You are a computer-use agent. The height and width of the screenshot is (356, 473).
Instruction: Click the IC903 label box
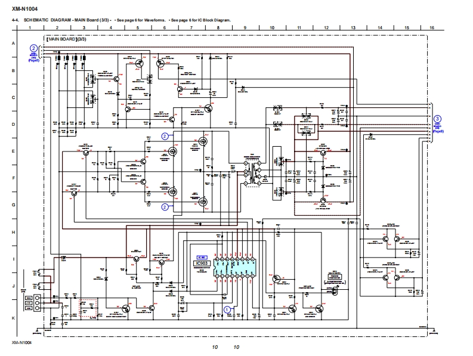click(x=202, y=262)
